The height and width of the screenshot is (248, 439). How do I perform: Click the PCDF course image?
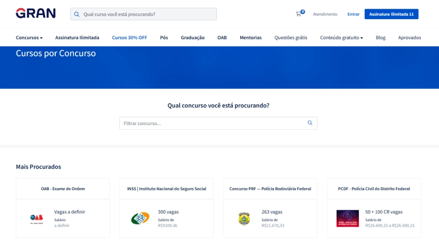coord(348,219)
